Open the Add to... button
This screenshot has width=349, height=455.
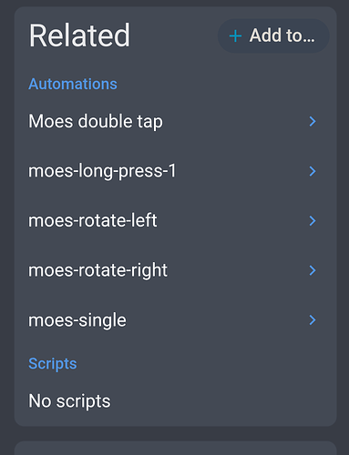click(273, 36)
